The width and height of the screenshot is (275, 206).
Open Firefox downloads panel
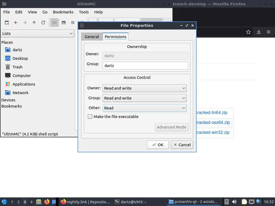[259, 32]
